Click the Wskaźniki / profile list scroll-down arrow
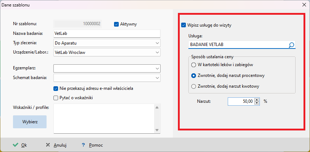The image size is (310, 152). coord(157,130)
